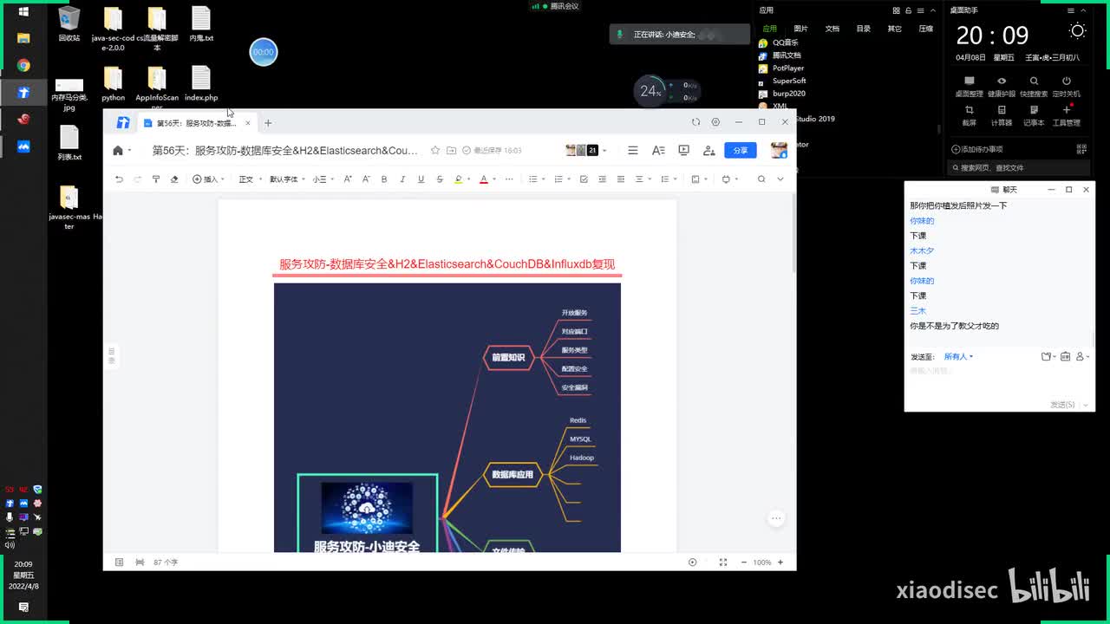The height and width of the screenshot is (624, 1110).
Task: Open the numbered list dropdown
Action: 561,179
